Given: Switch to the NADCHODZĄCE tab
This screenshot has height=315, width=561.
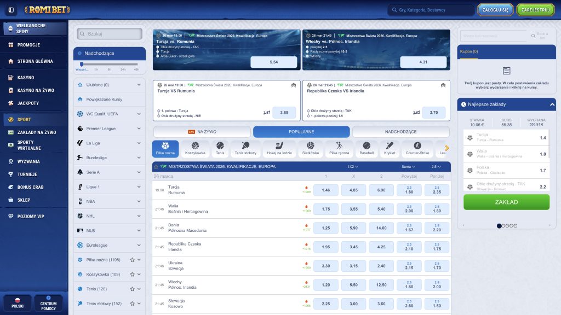Looking at the screenshot, I should 400,132.
